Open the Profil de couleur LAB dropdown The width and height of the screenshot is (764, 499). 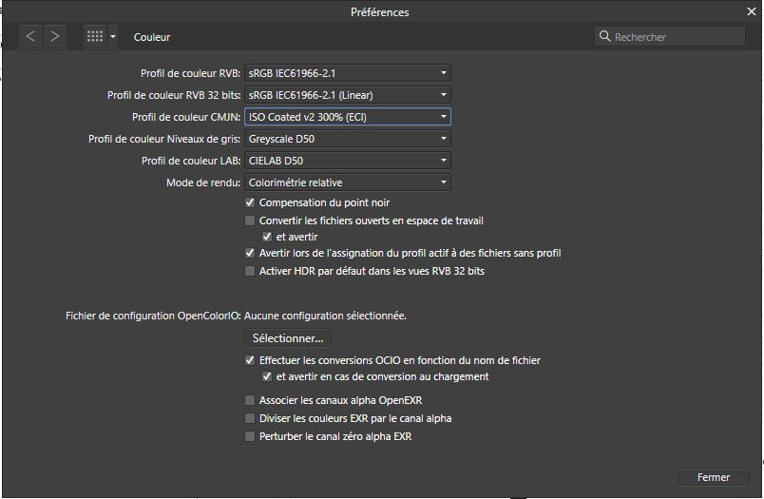coord(348,161)
